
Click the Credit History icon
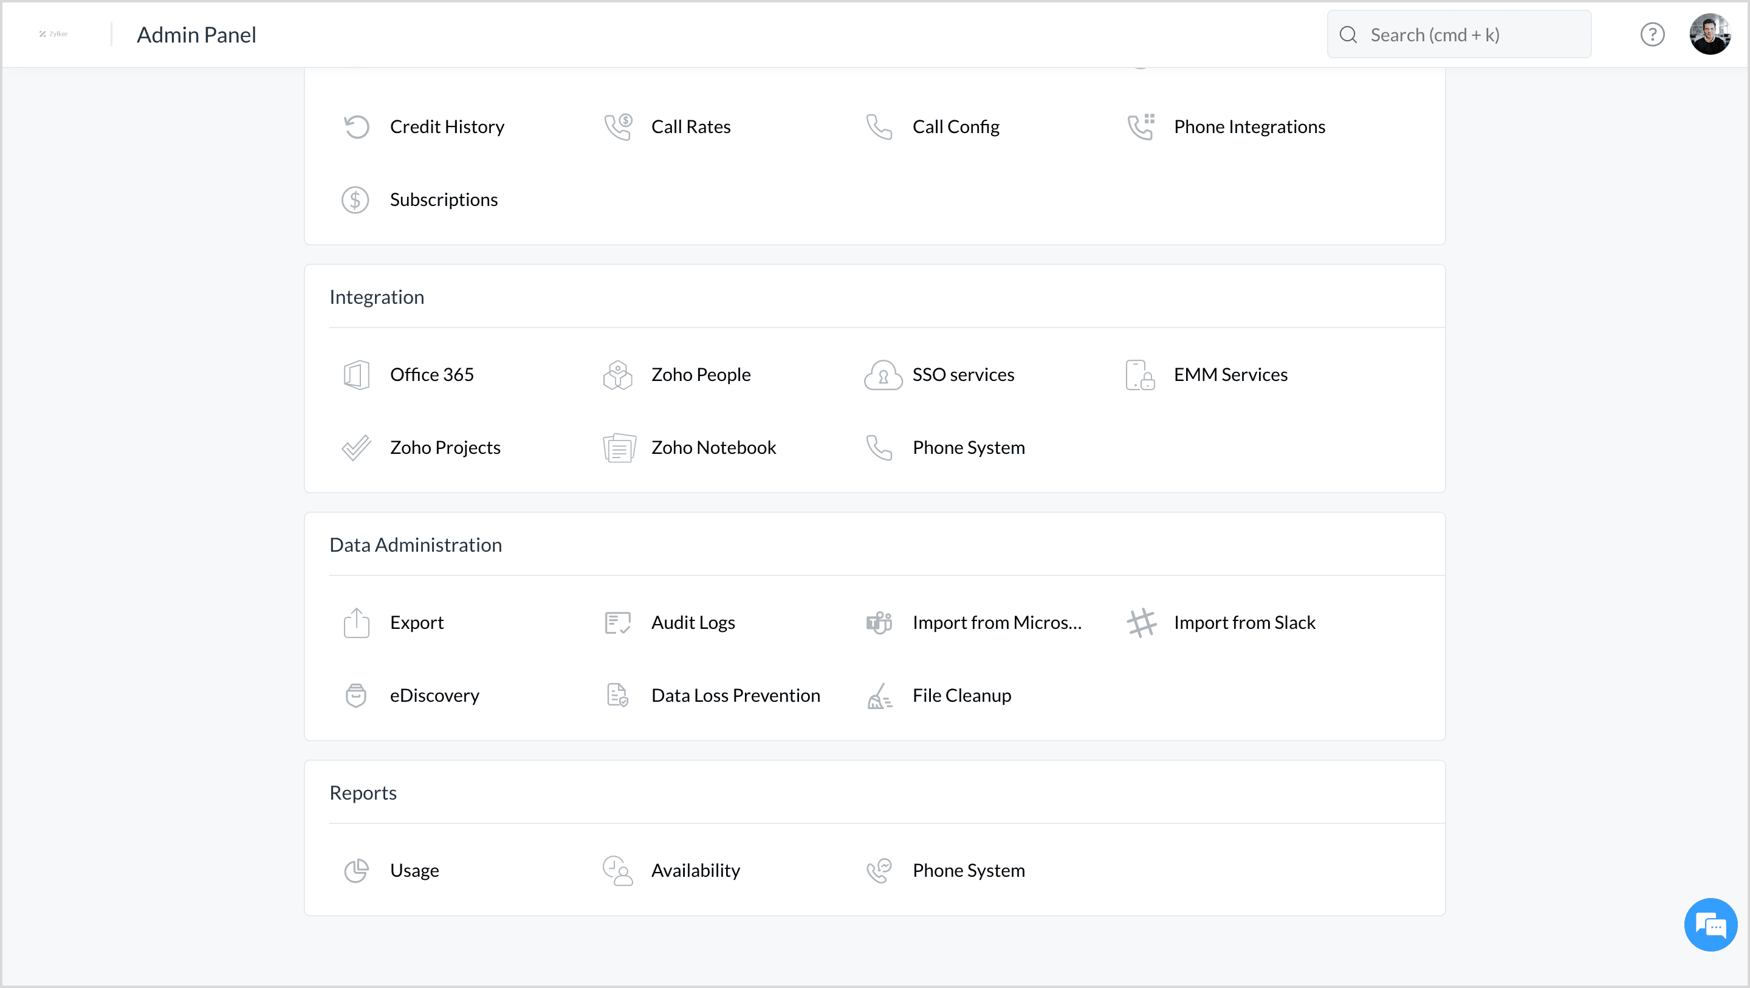click(356, 126)
